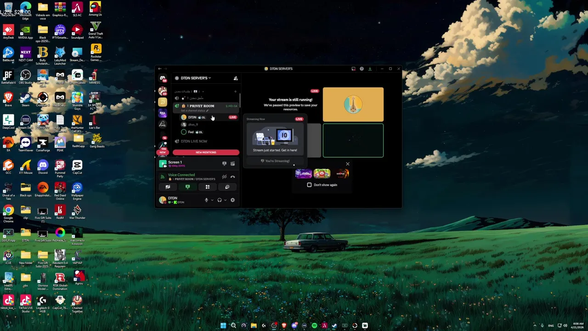Image resolution: width=588 pixels, height=331 pixels.
Task: Select the green-bordered dark video tile
Action: (x=353, y=140)
